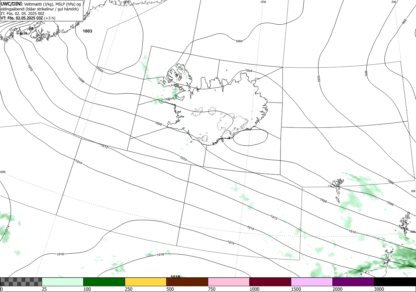This screenshot has height=292, width=416.
Task: Click the '1002' isobar label
Action: [x=319, y=78]
